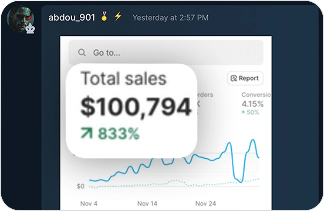
Task: Click the Nov 4 date axis label
Action: tap(89, 203)
